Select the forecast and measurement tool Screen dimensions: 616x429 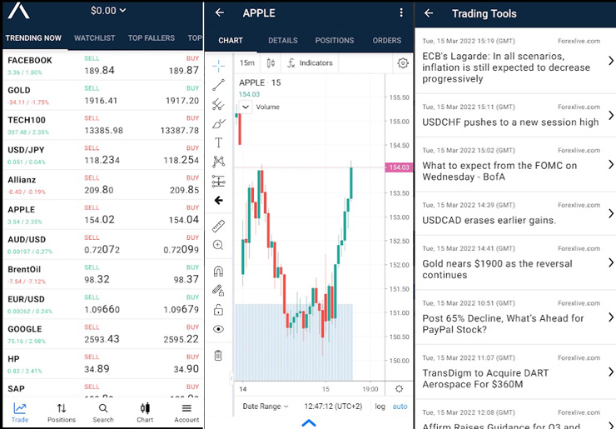218,181
